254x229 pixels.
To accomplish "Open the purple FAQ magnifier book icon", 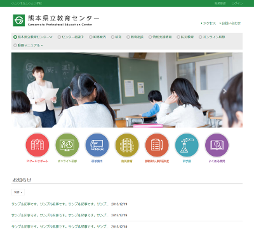I will 217,145.
